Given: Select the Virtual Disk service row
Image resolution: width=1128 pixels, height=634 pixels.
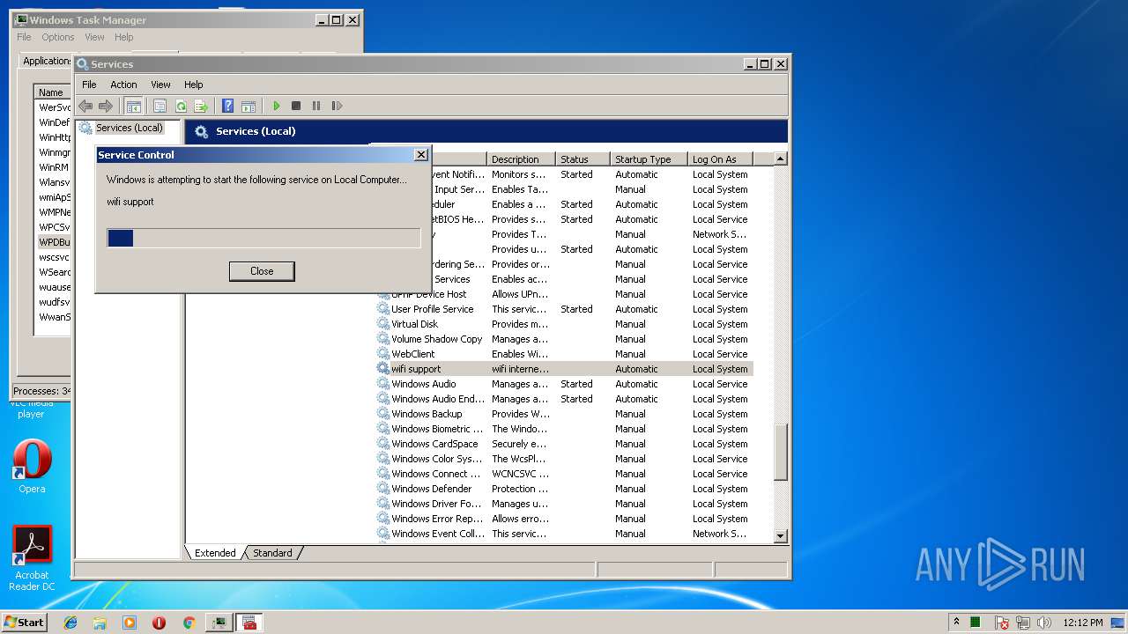Looking at the screenshot, I should 564,324.
